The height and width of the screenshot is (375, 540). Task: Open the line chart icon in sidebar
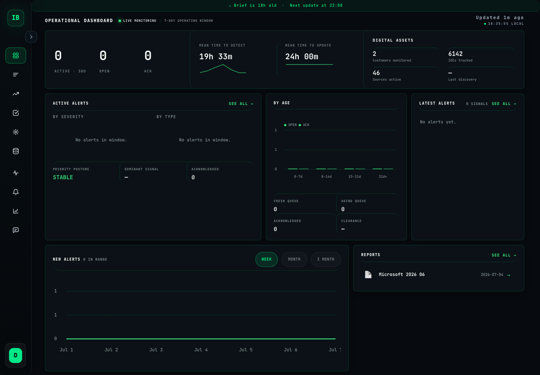(16, 211)
